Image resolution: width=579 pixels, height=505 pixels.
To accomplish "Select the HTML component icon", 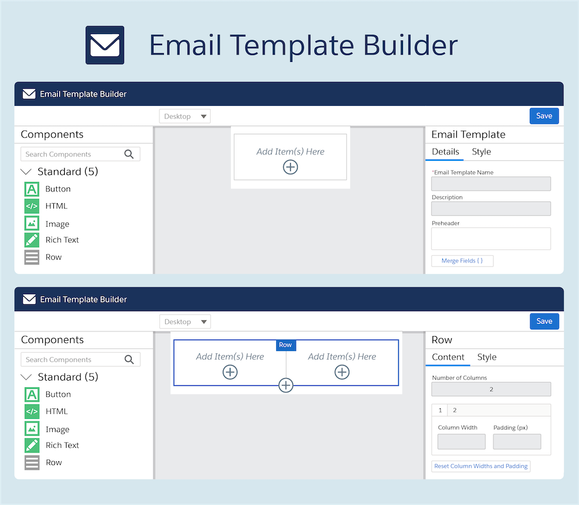I will point(32,206).
